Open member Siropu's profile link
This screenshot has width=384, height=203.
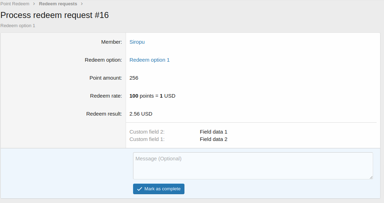[137, 42]
